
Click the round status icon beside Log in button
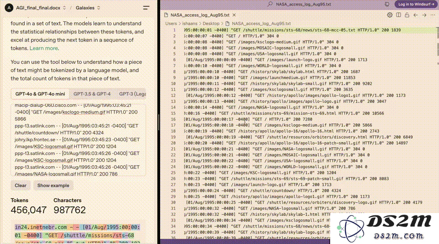[x=387, y=4]
